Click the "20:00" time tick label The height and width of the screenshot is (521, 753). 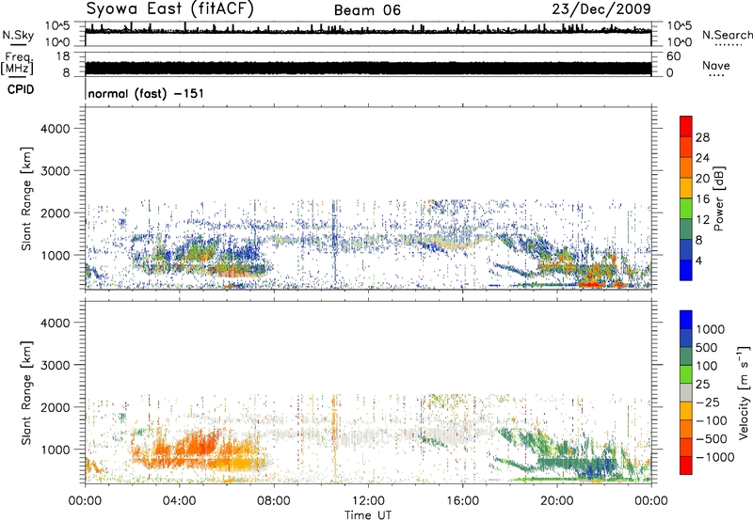click(556, 501)
